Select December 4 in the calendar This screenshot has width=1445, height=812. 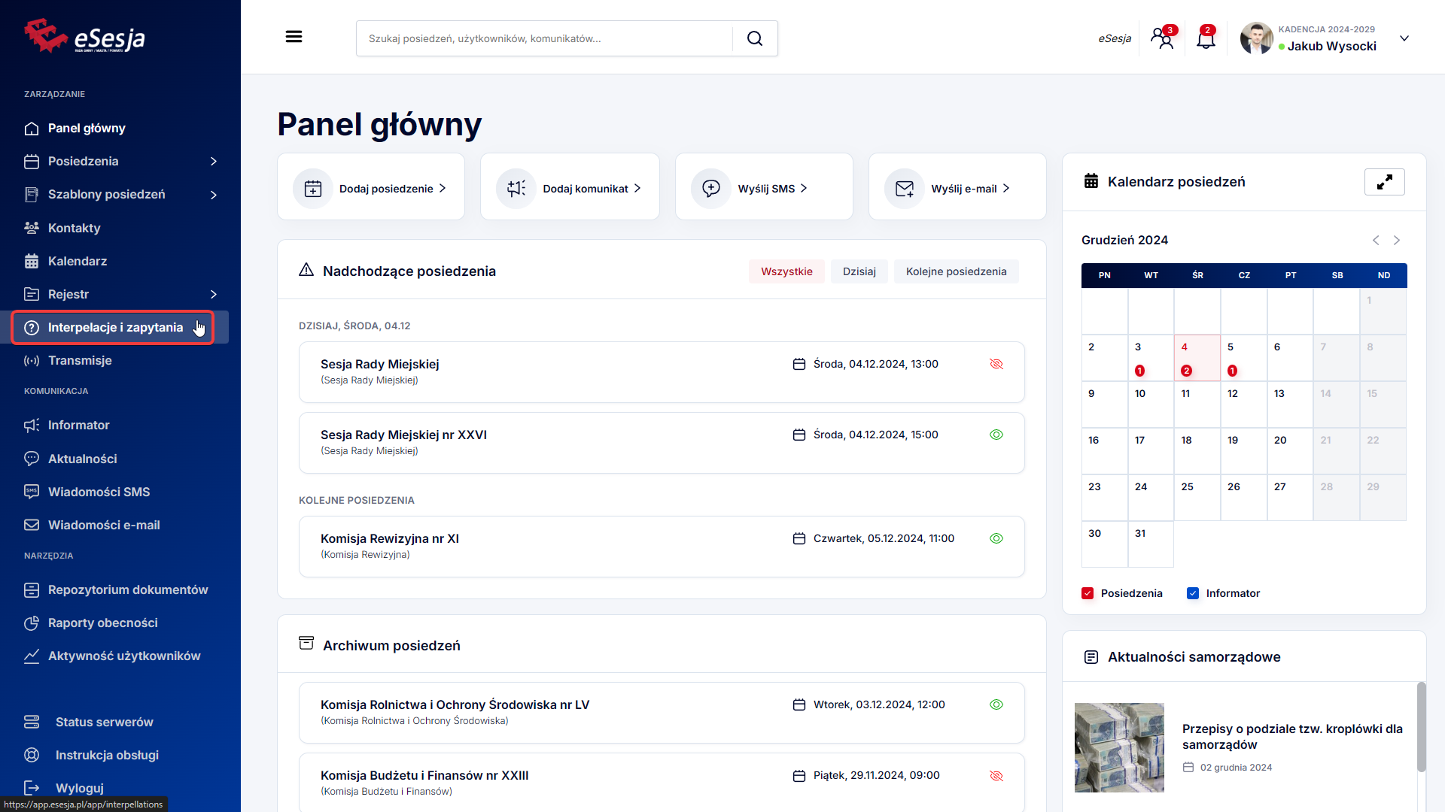click(1197, 359)
